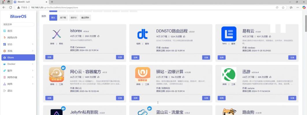The height and width of the screenshot is (115, 307).
Task: Install 迅游 app
Action: coord(292,98)
